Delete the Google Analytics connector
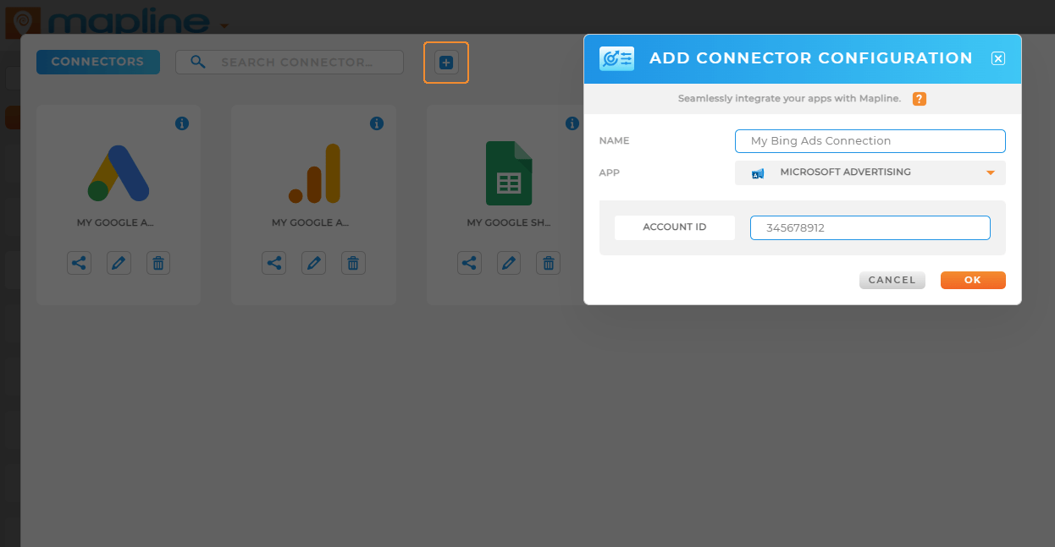1055x547 pixels. click(354, 263)
